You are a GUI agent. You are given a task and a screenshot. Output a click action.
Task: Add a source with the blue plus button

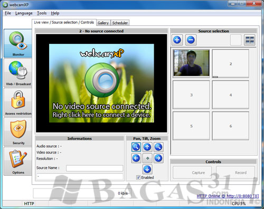(x=177, y=40)
